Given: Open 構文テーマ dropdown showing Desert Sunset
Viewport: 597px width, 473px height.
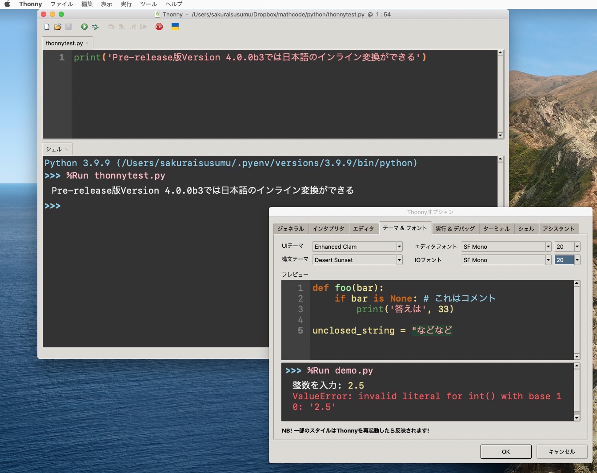Looking at the screenshot, I should 357,260.
